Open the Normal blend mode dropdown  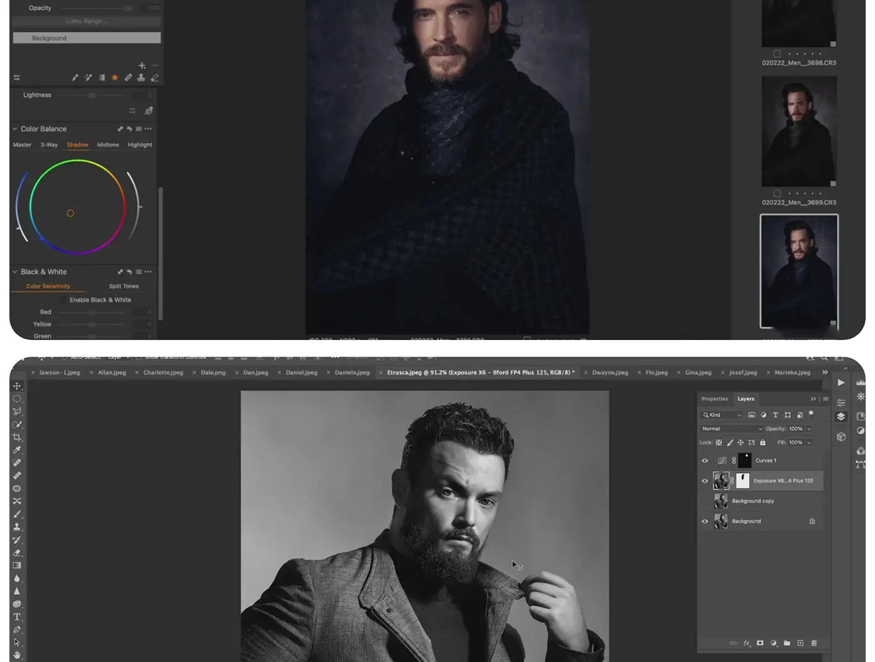tap(732, 429)
